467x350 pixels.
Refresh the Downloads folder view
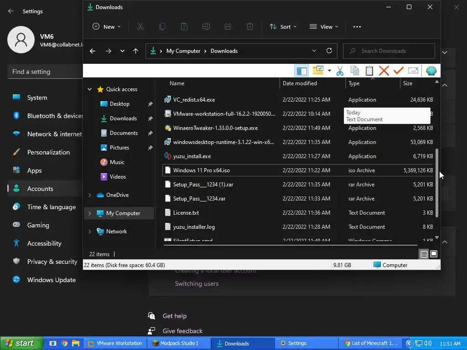click(329, 51)
